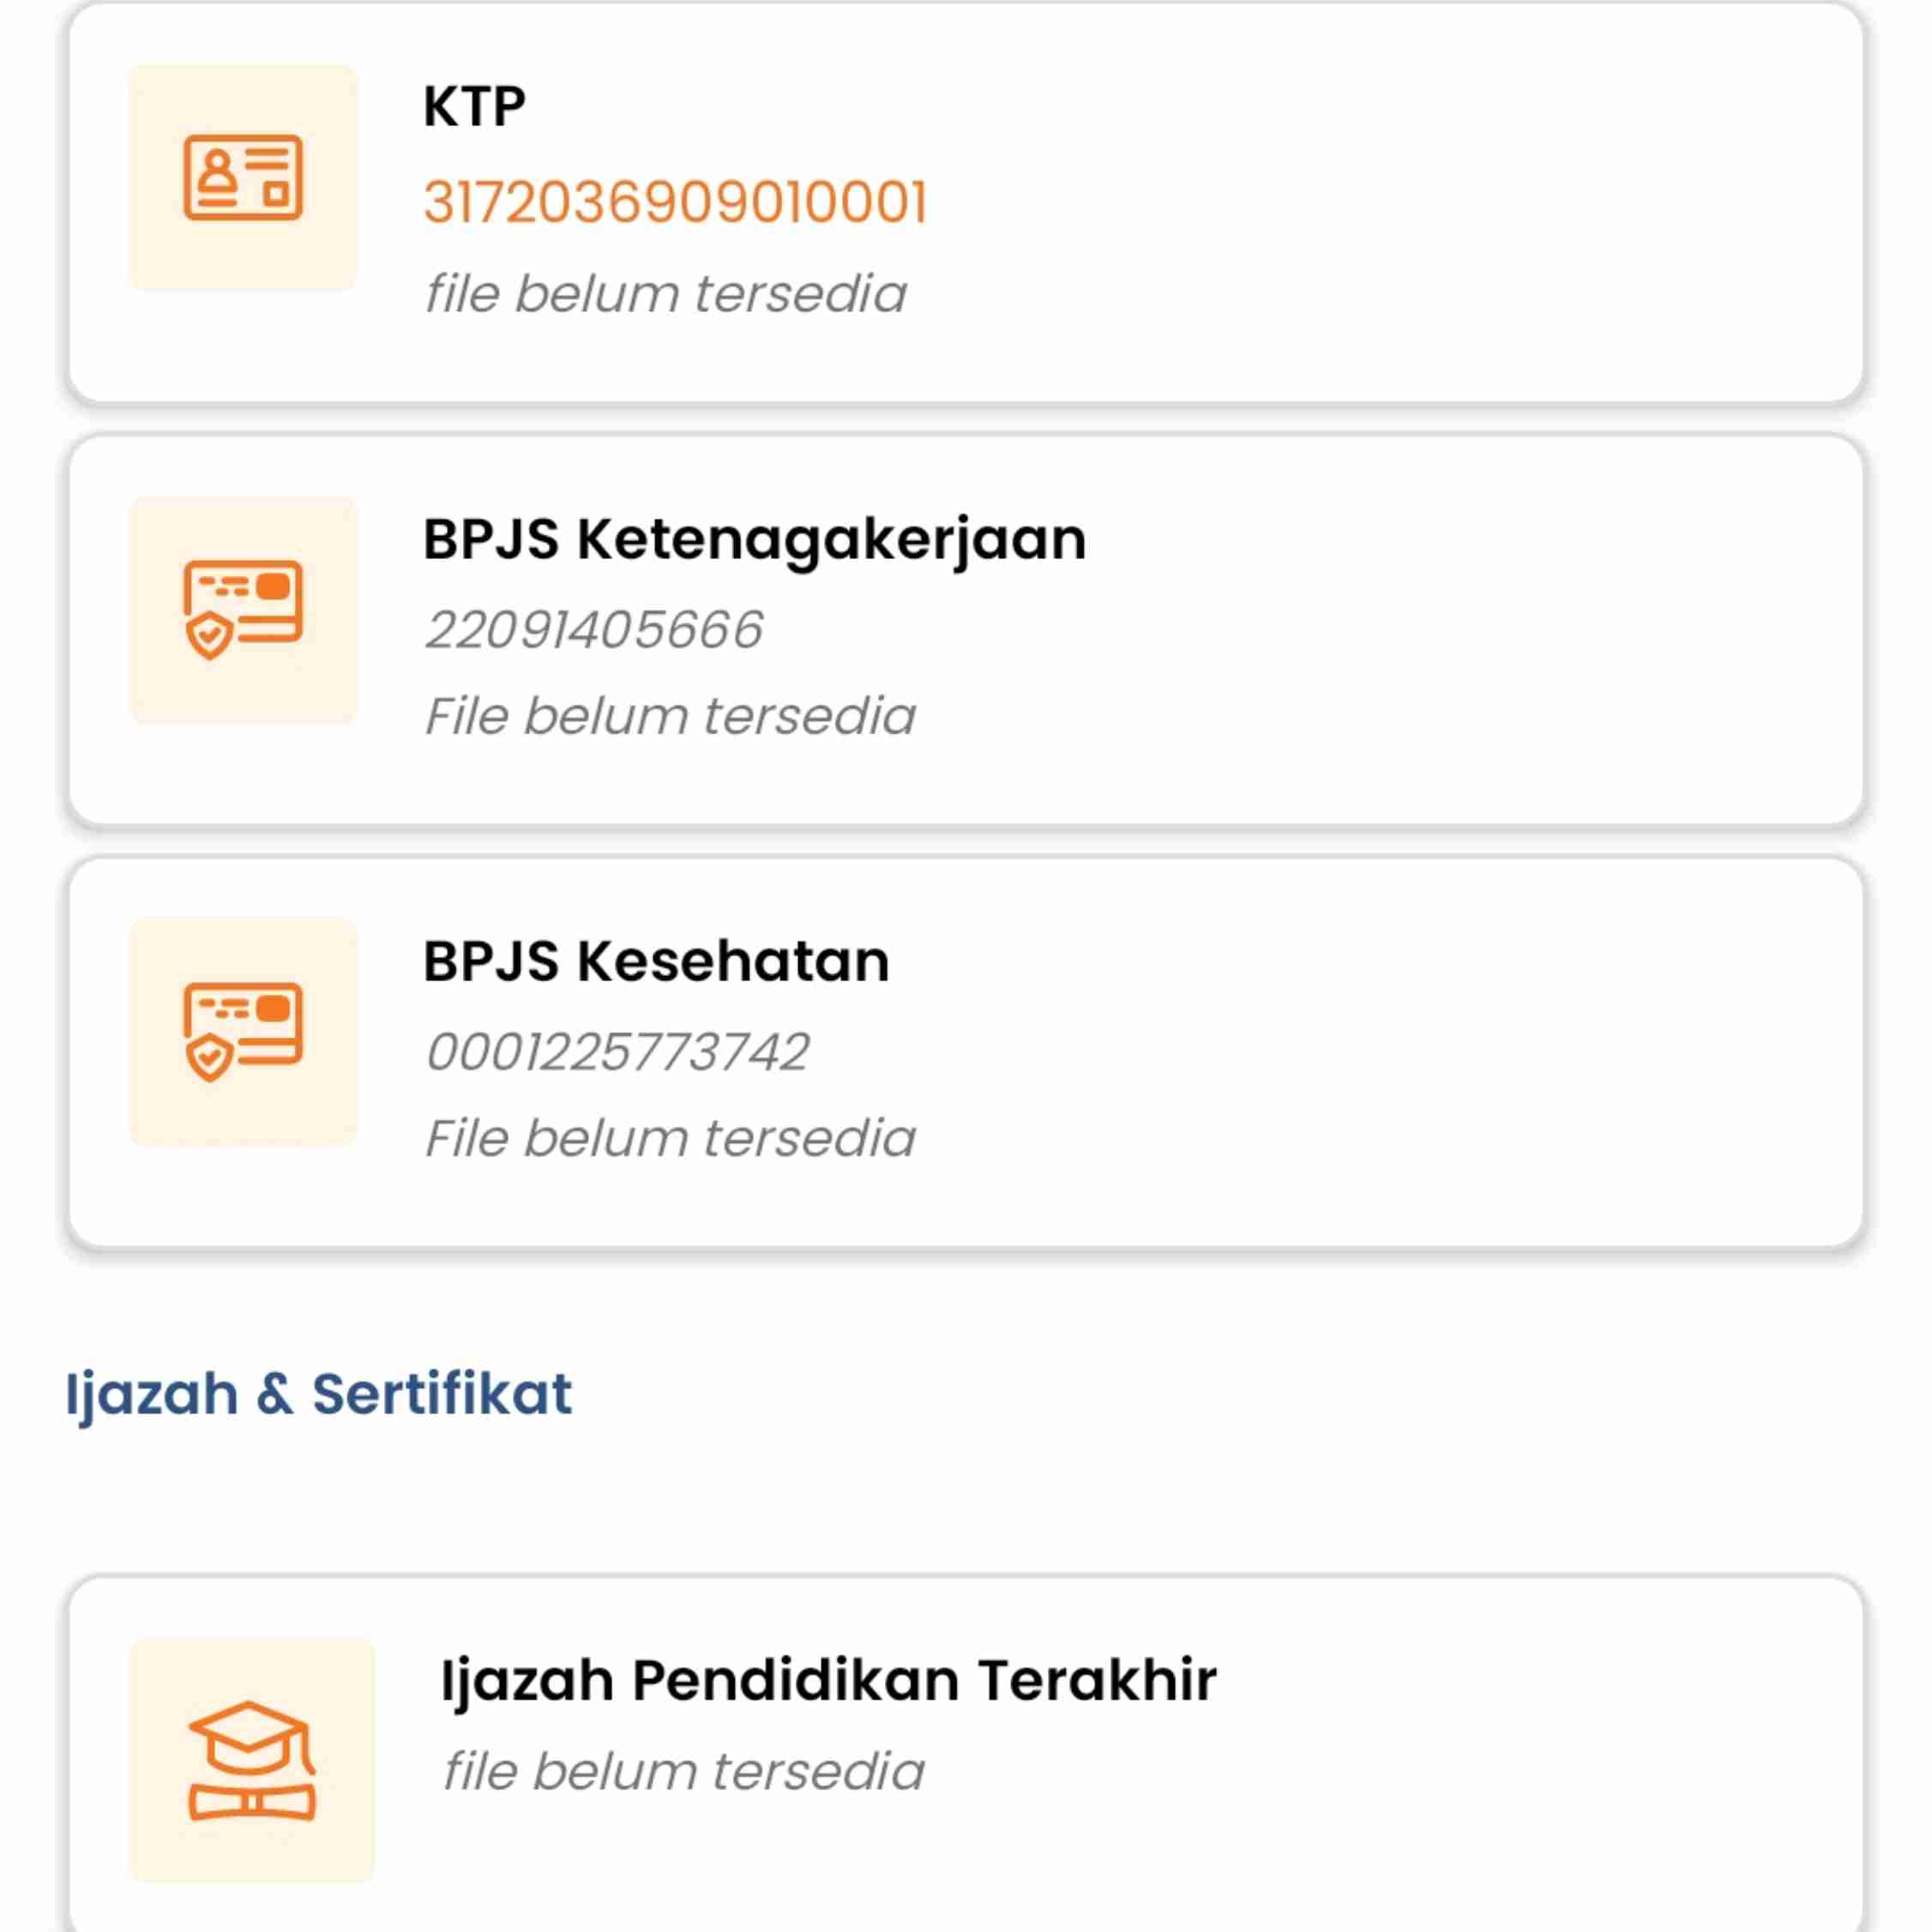
Task: Tap the BPJS Ketenagakerjaan card icon
Action: point(243,610)
